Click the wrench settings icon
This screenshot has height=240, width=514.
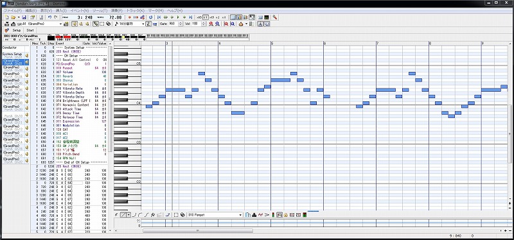(x=275, y=17)
